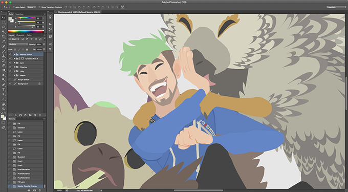
Task: Select the Gradient tool
Action: pyautogui.click(x=4, y=70)
